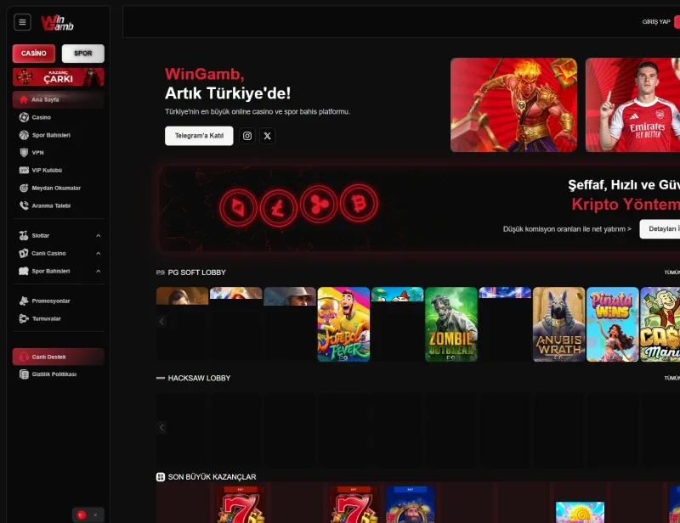Click the Spor Bahisleri ball icon
Screen dimensions: 680x523
(24, 135)
